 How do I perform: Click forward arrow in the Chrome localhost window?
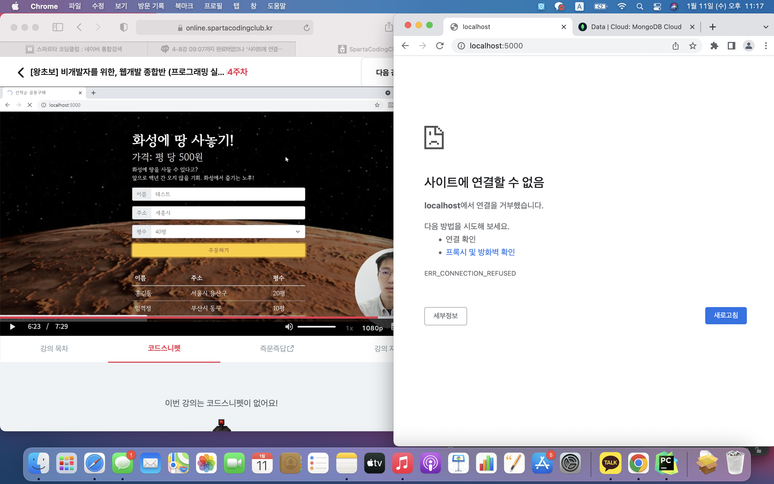tap(422, 46)
